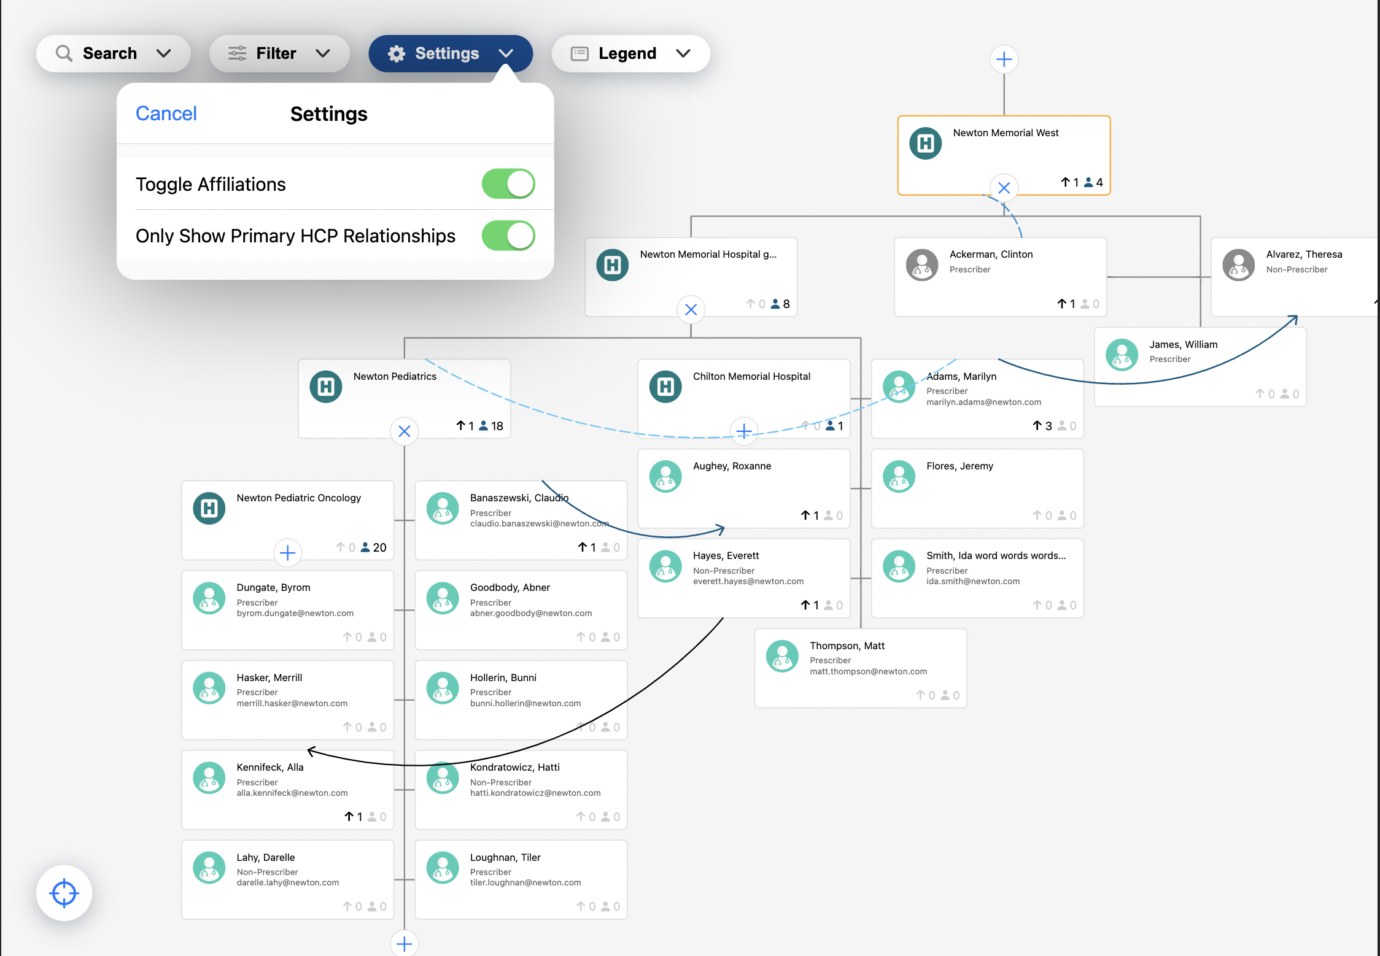1380x956 pixels.
Task: Turn off Toggle Affiliations switch
Action: pyautogui.click(x=508, y=184)
